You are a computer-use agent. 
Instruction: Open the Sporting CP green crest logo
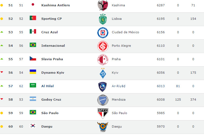tap(103, 19)
